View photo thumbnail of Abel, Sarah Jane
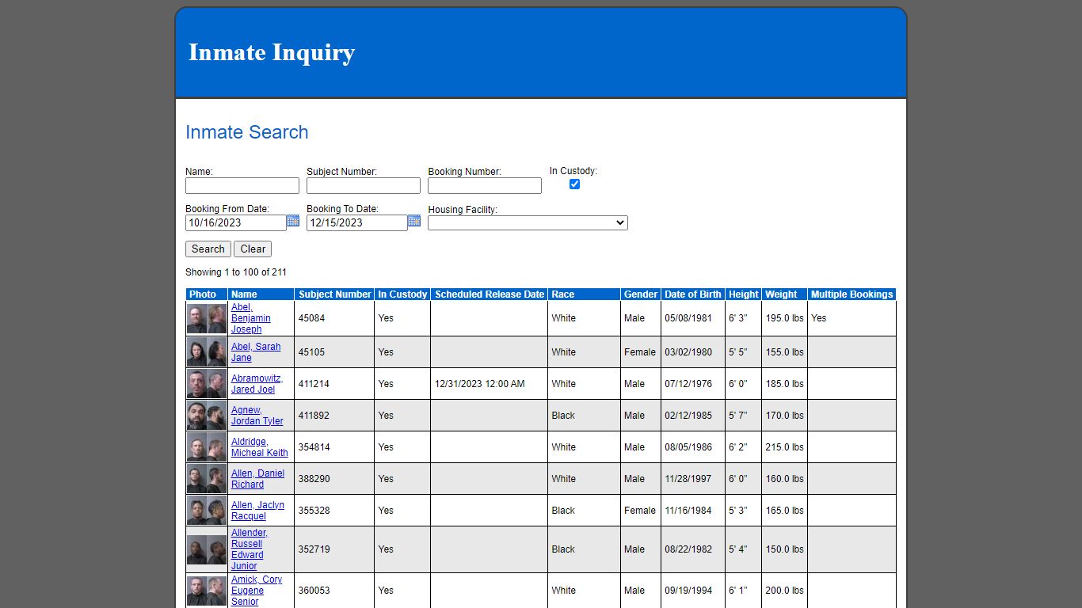Screen dimensions: 1082x608 point(207,352)
